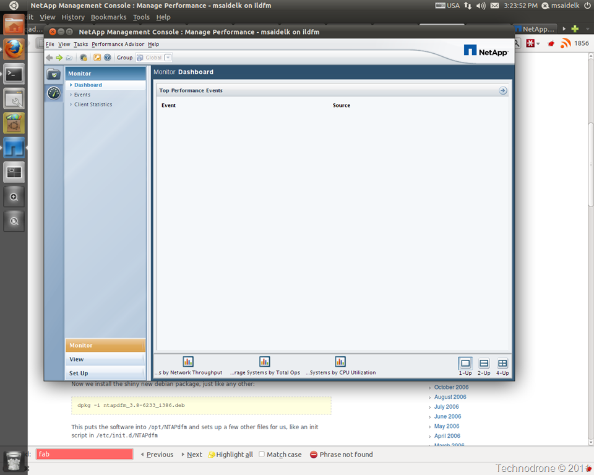The image size is (594, 475).
Task: Open Terminal from the Unity launcher
Action: pyautogui.click(x=14, y=74)
